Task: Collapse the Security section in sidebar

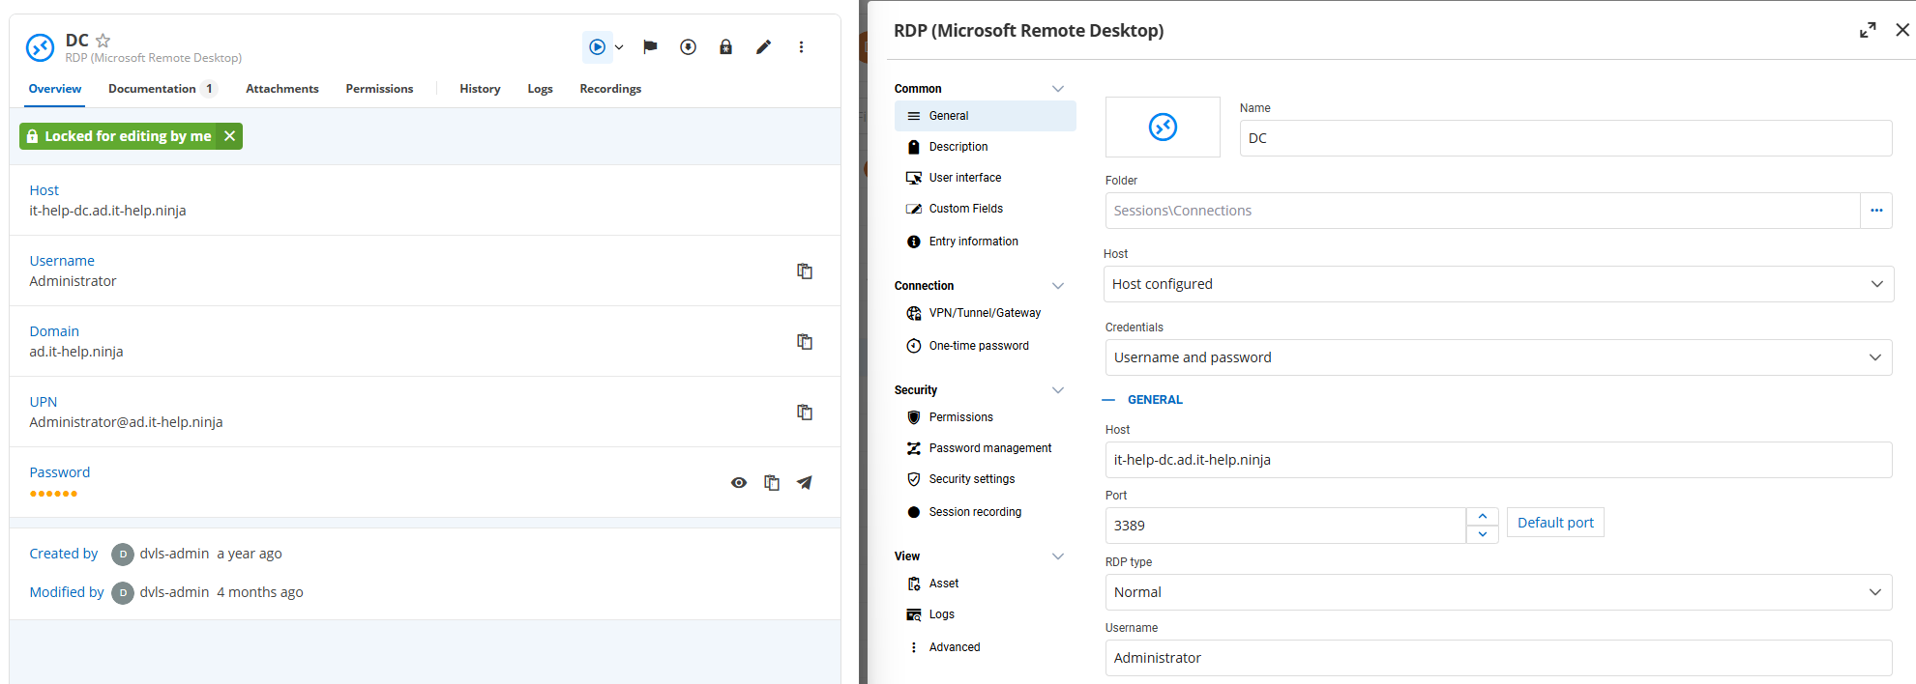Action: point(1057,390)
